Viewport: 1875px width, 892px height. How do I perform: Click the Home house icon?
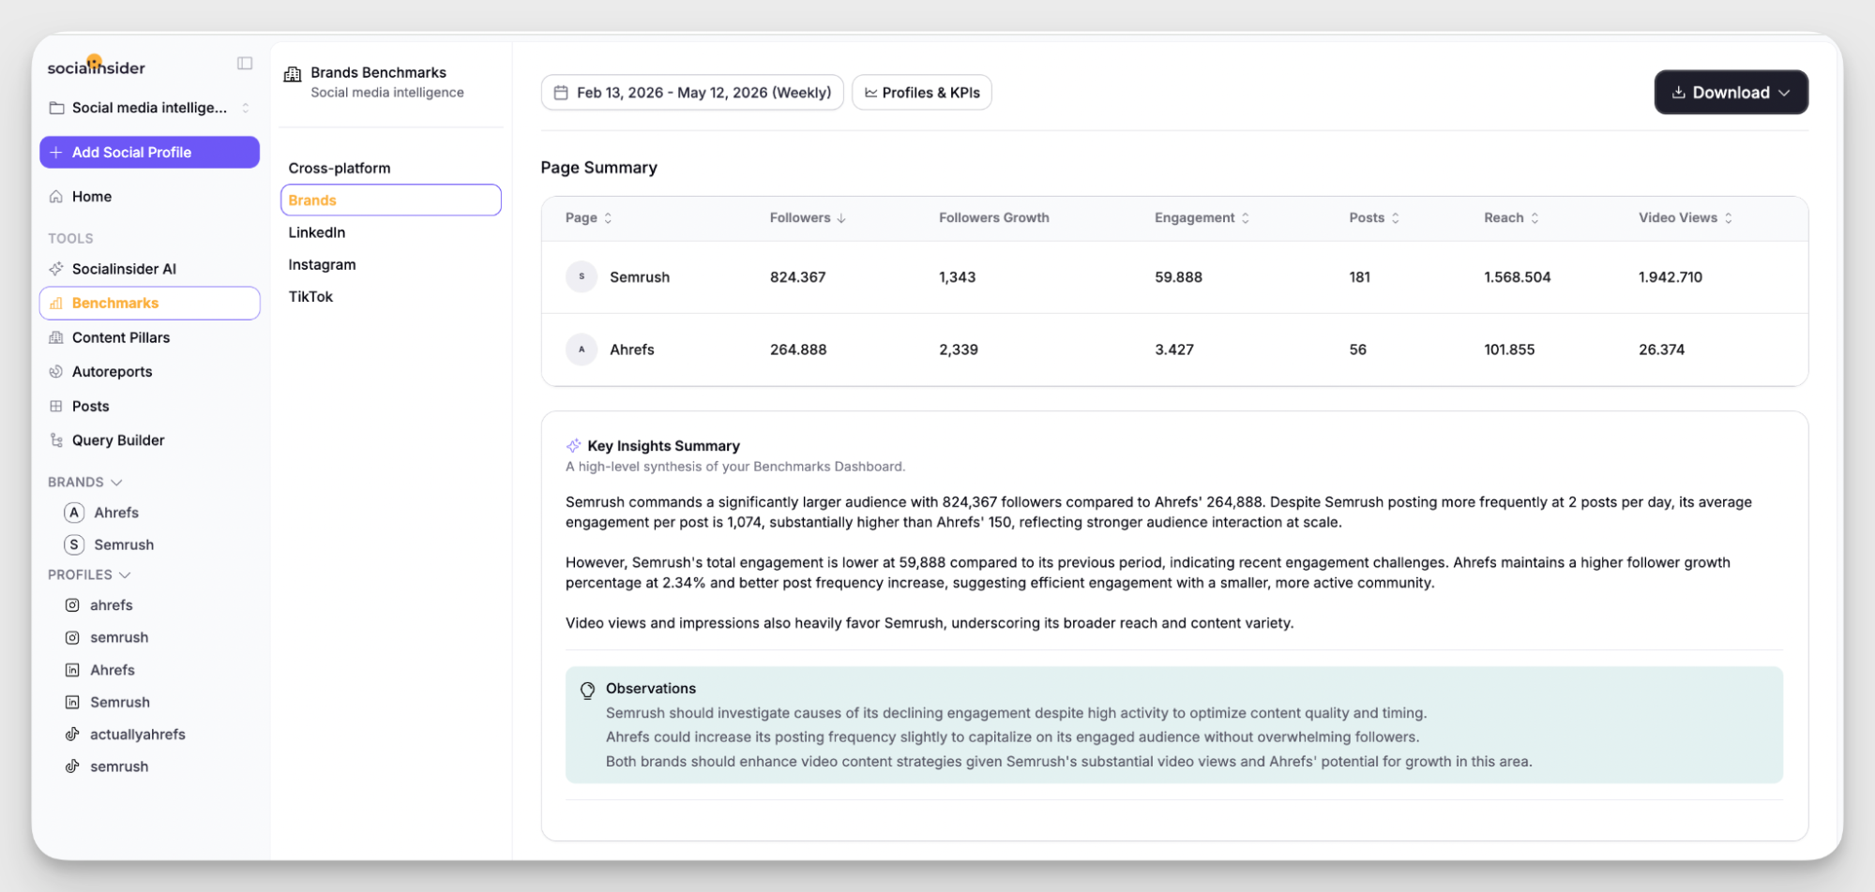point(56,197)
